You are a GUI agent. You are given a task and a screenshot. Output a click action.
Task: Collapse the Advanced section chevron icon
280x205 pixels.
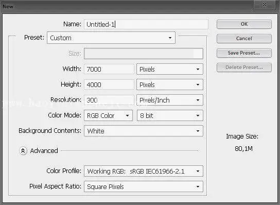coord(23,151)
